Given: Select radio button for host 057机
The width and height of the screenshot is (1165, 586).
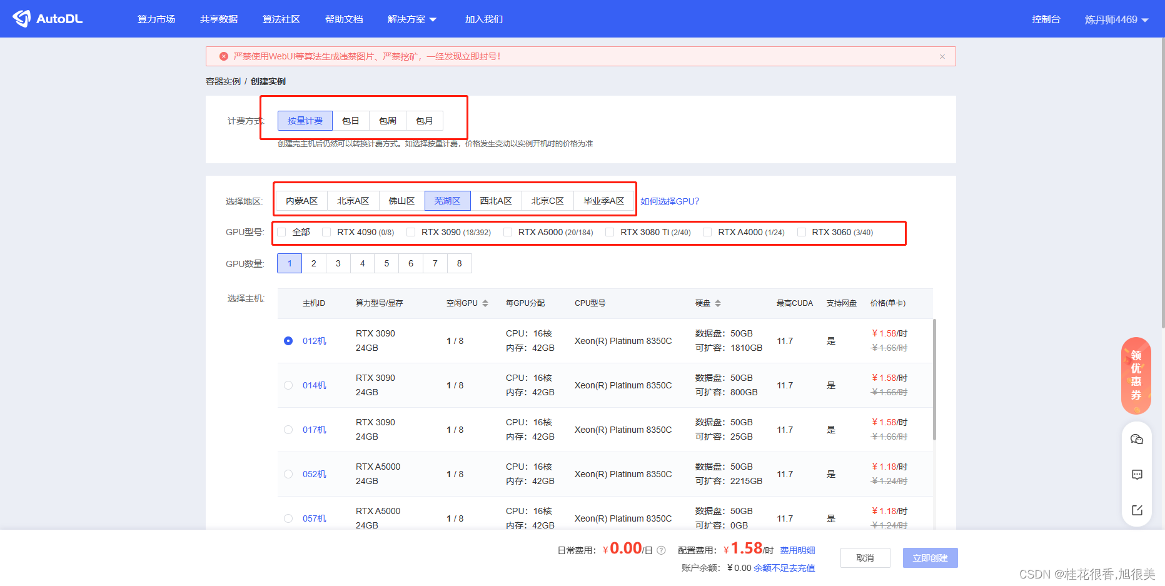Looking at the screenshot, I should (288, 518).
